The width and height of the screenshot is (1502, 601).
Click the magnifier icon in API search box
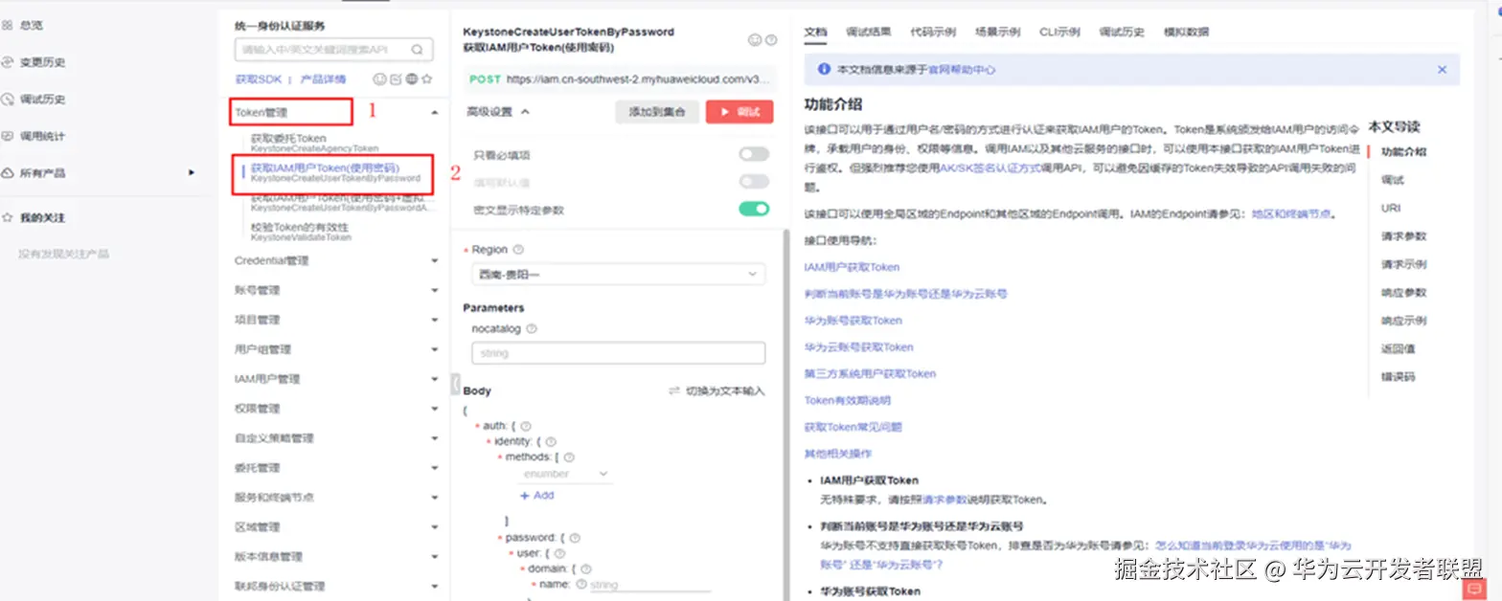[x=418, y=50]
